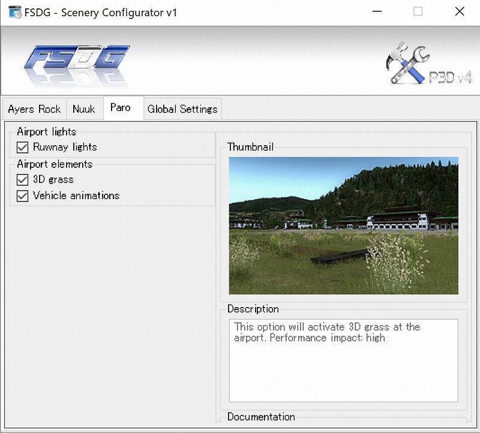Maximize the Scenery Configurator window
This screenshot has width=480, height=433.
point(418,11)
